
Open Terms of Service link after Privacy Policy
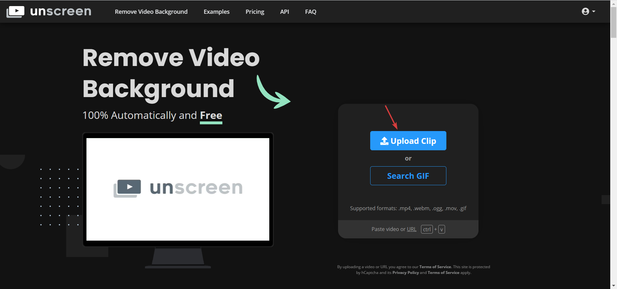[x=443, y=273]
